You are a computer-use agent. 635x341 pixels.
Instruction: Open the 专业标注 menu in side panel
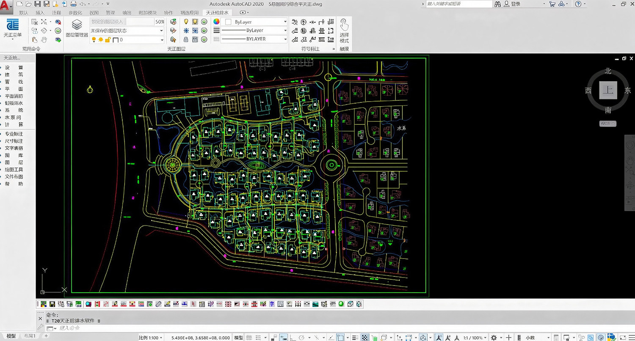[x=14, y=134]
